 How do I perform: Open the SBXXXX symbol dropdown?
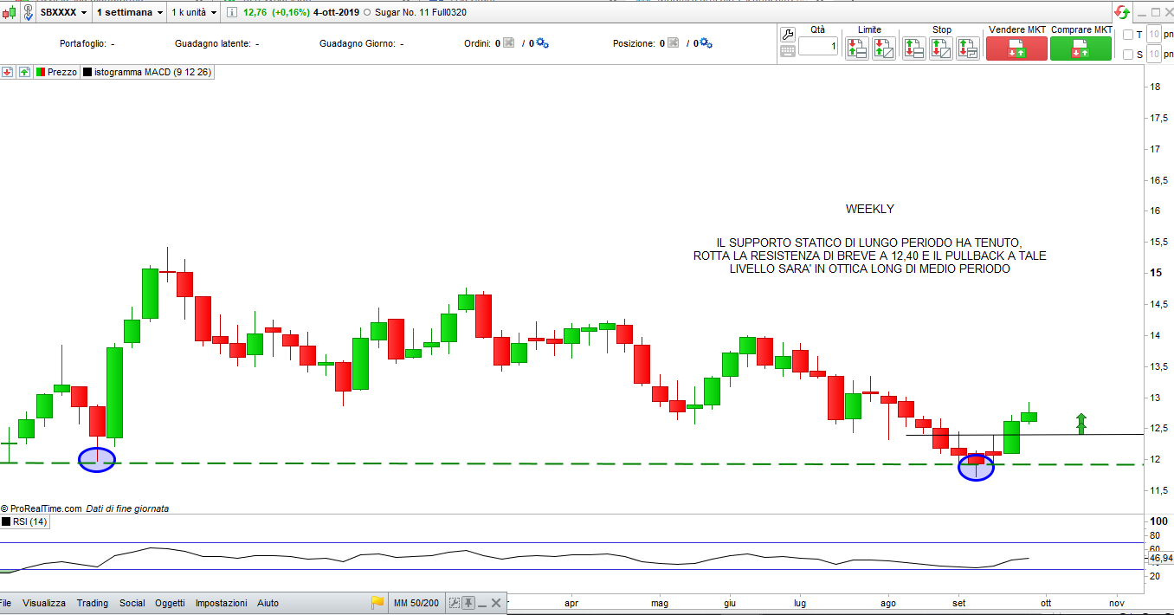[64, 13]
